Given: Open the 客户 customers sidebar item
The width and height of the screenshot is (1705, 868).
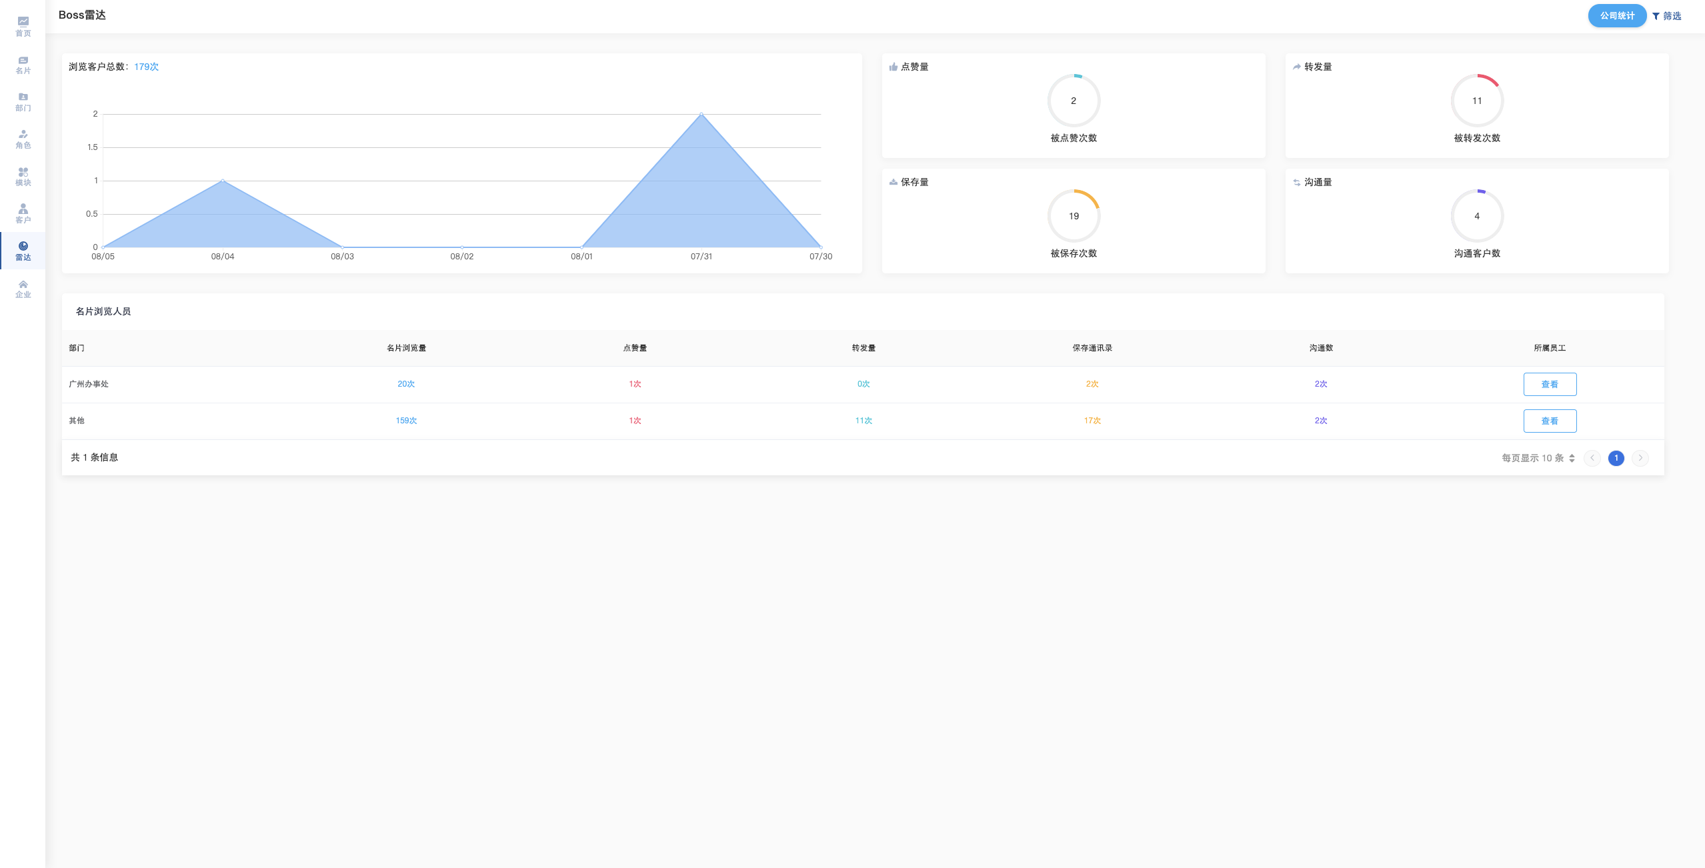Looking at the screenshot, I should pos(23,213).
